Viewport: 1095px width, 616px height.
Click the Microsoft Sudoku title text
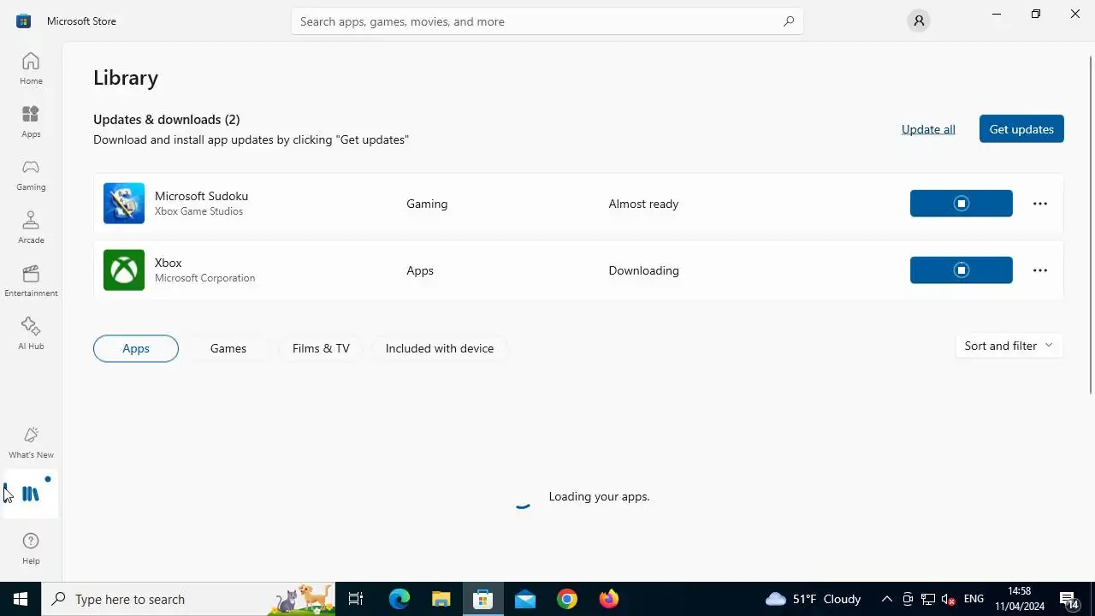(202, 196)
